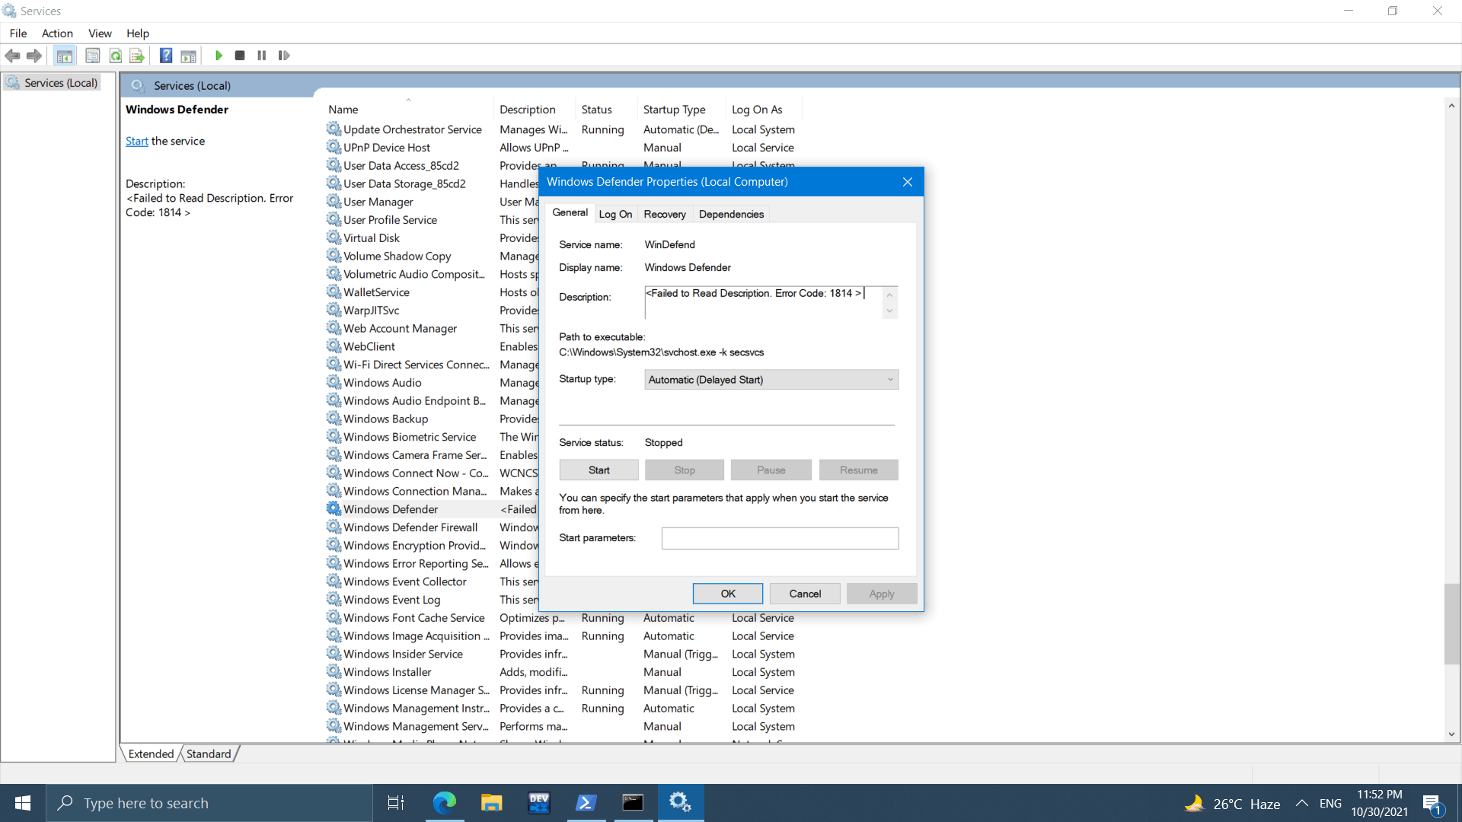Open the Export List tool

[x=136, y=55]
